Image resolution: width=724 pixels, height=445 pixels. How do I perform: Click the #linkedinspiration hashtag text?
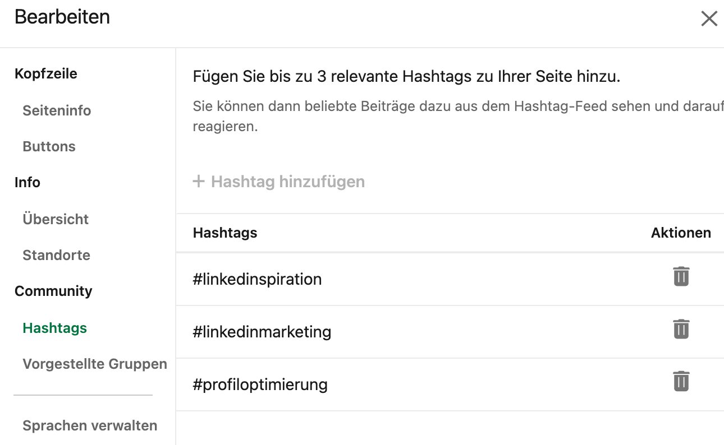click(257, 279)
